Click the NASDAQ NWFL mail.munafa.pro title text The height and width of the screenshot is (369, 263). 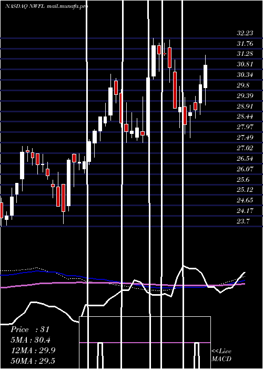[x=46, y=6]
